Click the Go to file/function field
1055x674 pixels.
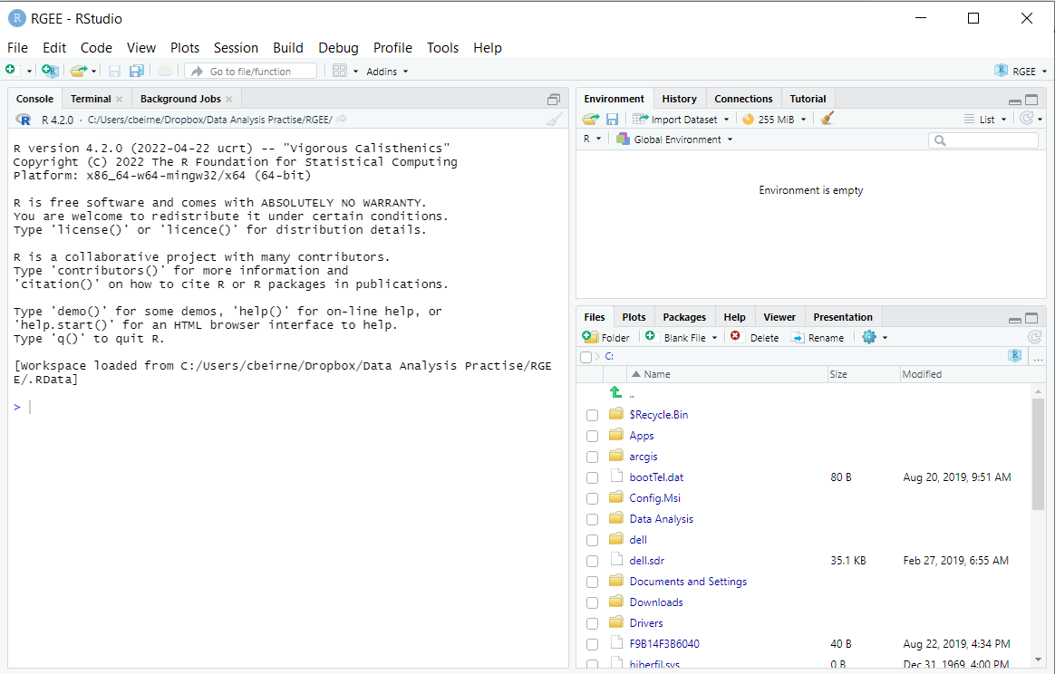pos(251,71)
